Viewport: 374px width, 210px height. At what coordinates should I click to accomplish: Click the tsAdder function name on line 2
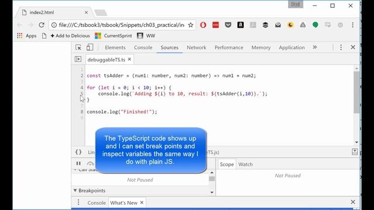coord(113,76)
